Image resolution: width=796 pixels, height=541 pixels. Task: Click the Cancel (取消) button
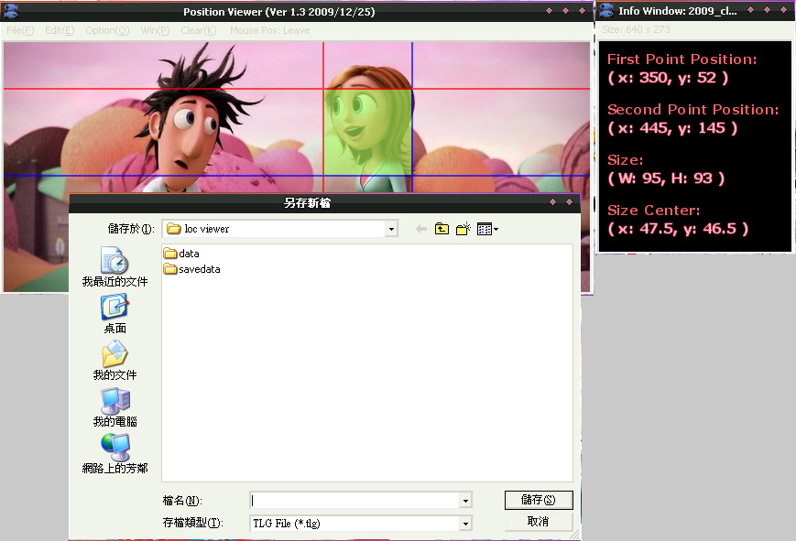[539, 522]
